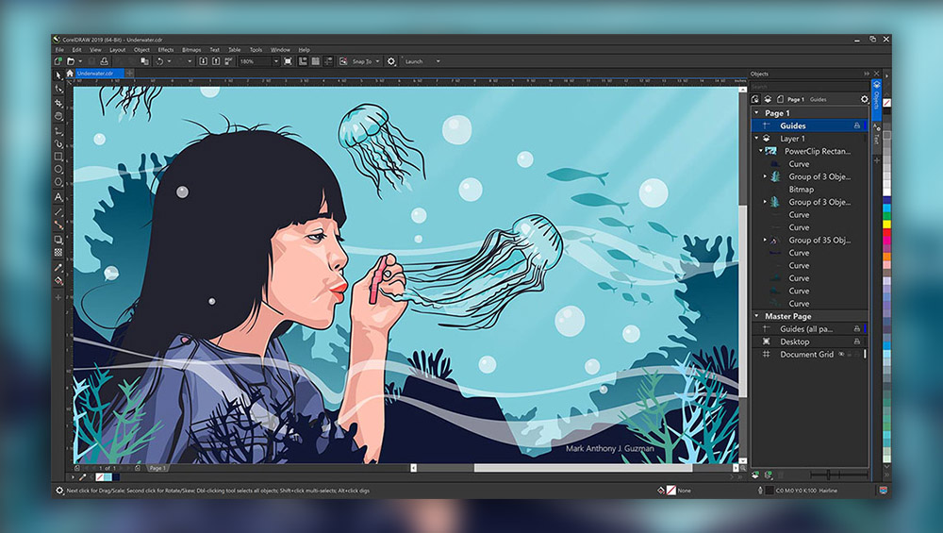Select the Shape tool
This screenshot has width=943, height=533.
58,89
